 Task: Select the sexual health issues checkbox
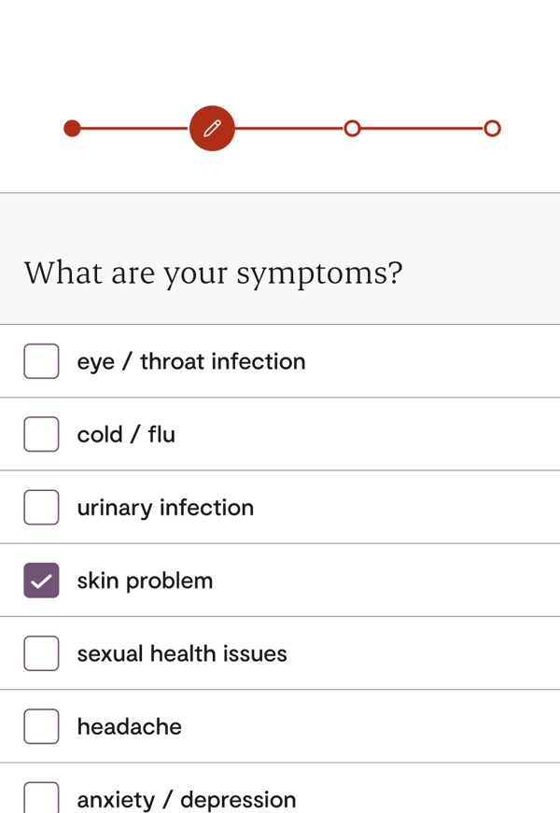41,653
